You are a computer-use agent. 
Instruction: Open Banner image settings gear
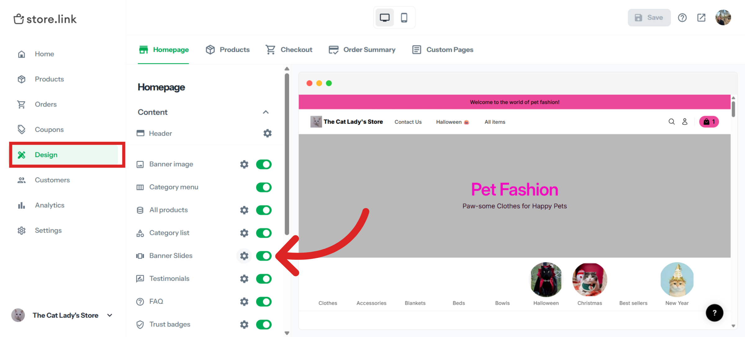coord(244,164)
